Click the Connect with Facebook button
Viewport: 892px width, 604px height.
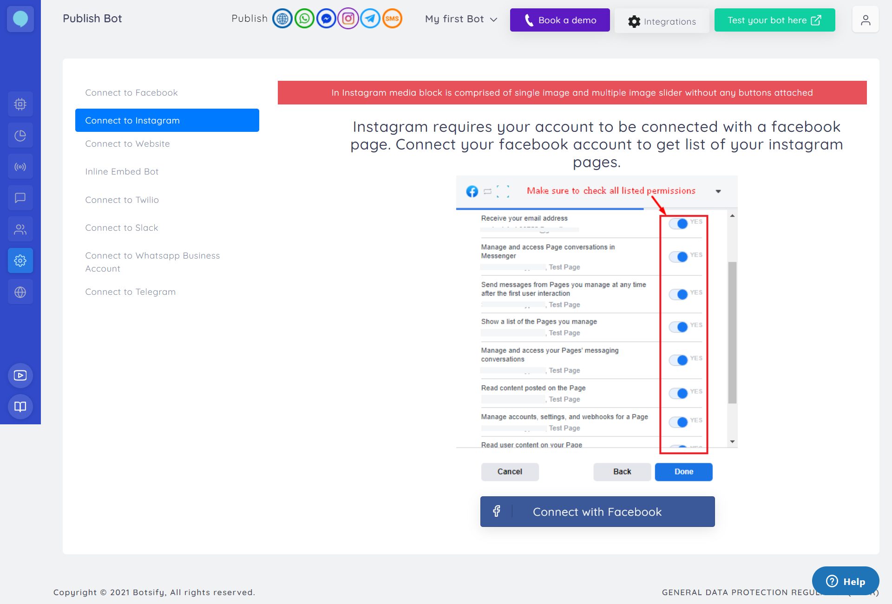[597, 511]
